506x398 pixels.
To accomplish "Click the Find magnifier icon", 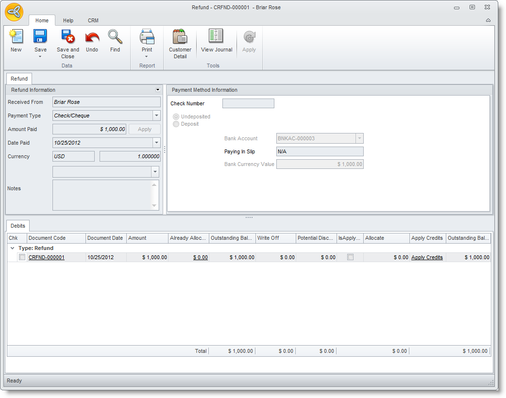I will tap(115, 37).
